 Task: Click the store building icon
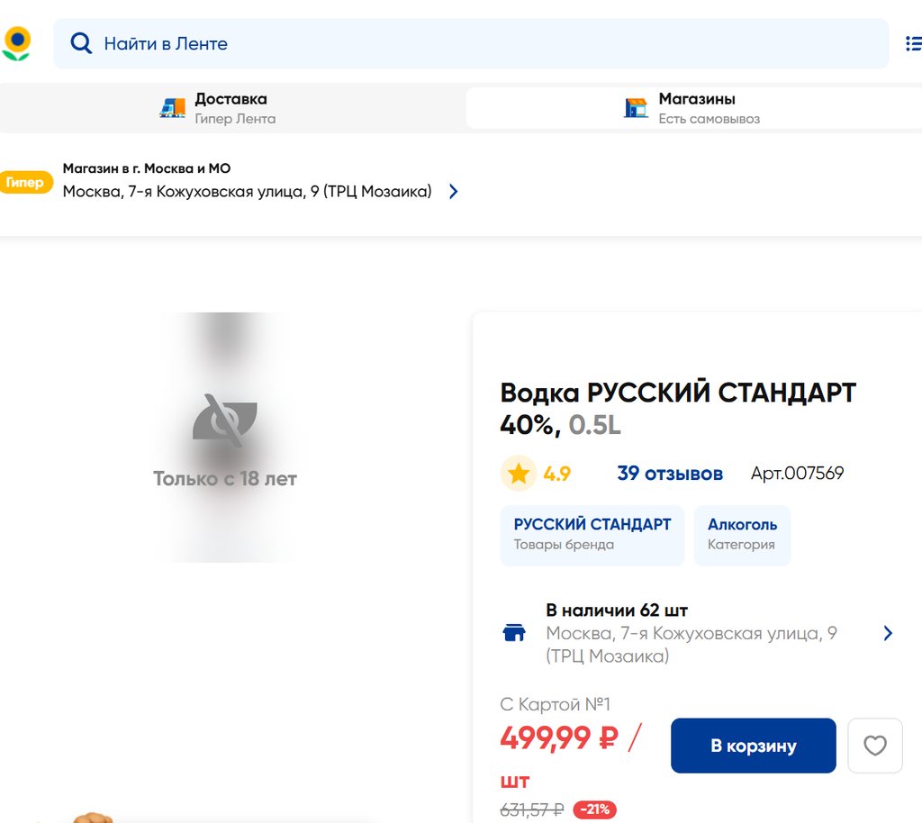[636, 108]
